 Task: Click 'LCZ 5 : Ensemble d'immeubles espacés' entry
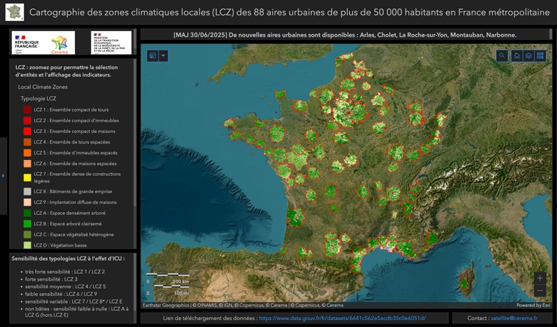click(76, 152)
